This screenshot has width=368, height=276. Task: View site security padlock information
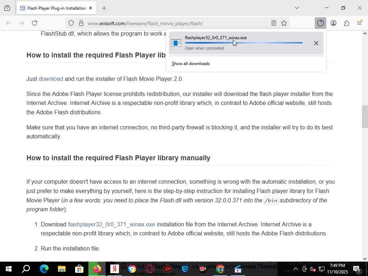coord(81,23)
